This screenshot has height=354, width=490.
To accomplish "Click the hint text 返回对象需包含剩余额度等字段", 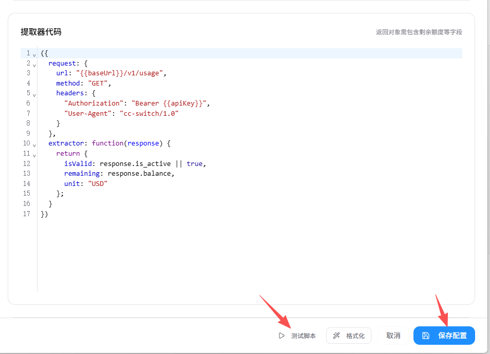I will pyautogui.click(x=419, y=32).
